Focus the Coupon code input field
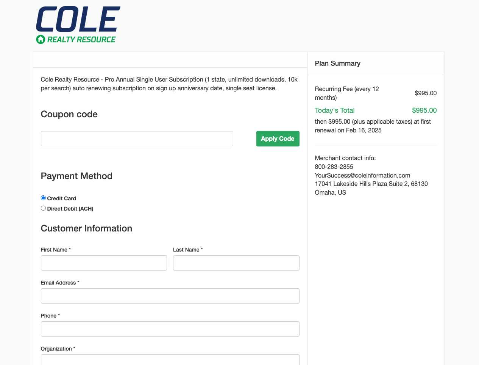Image resolution: width=479 pixels, height=365 pixels. point(137,138)
